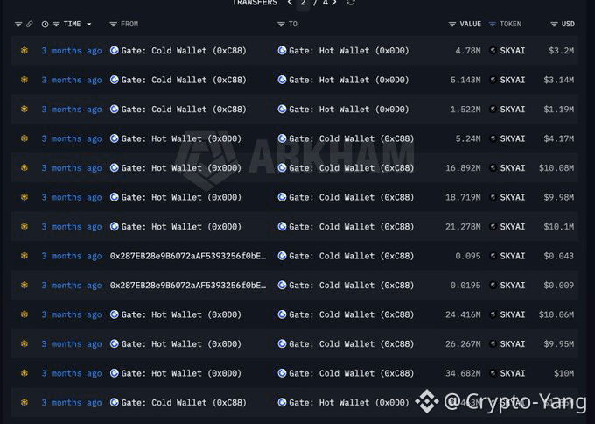Click the chain cube icon in the 4.78M row
The image size is (595, 424).
click(x=24, y=51)
